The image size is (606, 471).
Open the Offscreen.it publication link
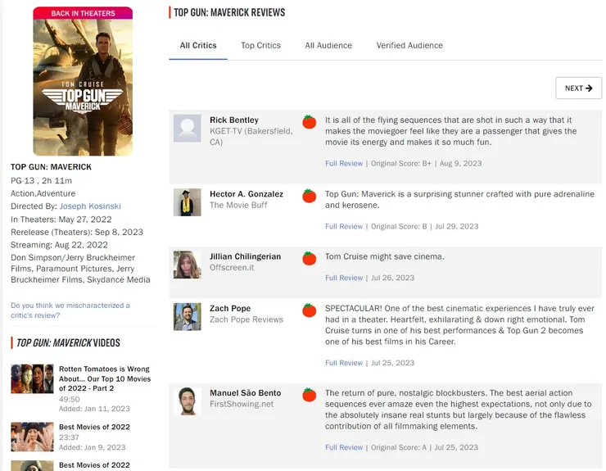(x=232, y=268)
